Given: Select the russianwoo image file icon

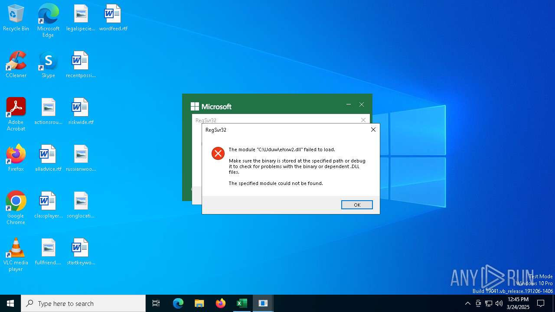Looking at the screenshot, I should 81,159.
